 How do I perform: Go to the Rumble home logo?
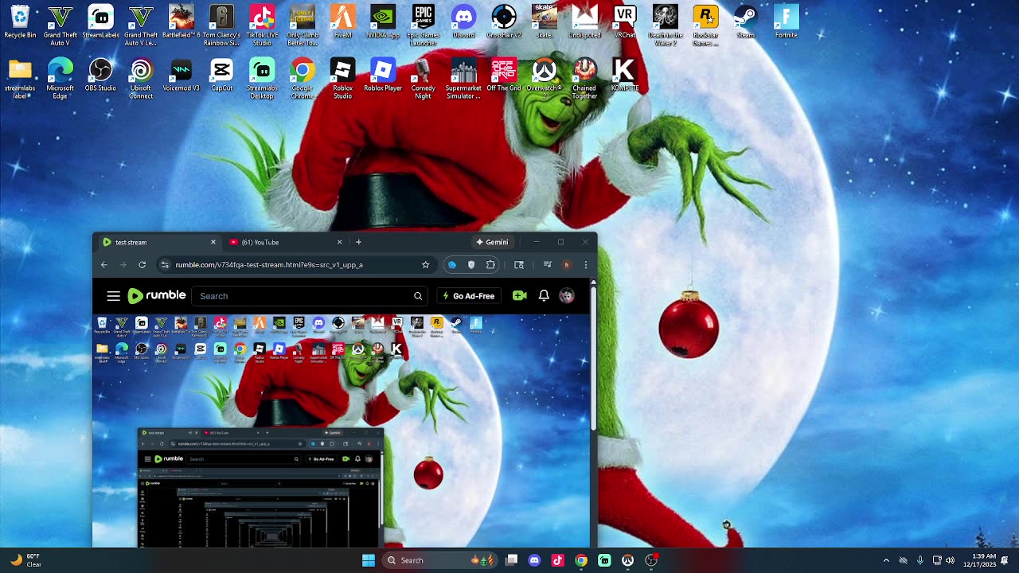(157, 296)
